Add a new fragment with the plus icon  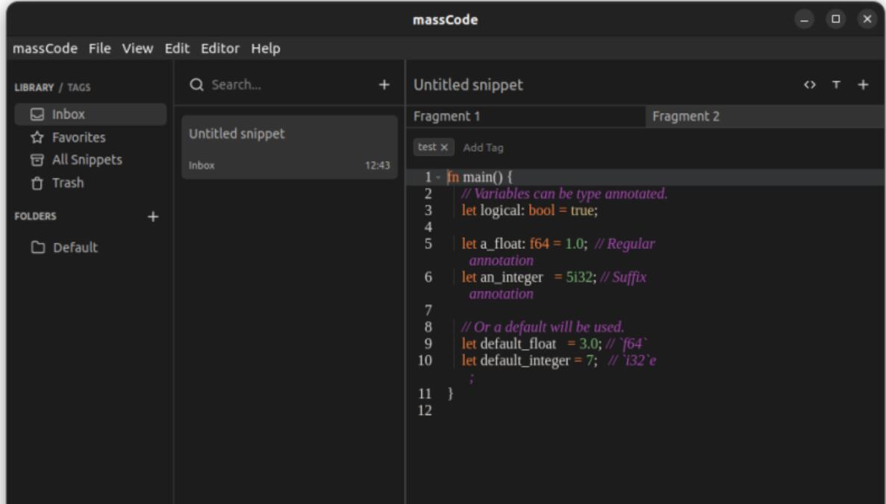point(863,85)
